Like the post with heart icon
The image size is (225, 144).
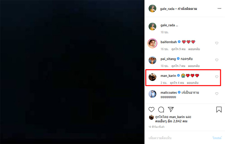point(151,109)
